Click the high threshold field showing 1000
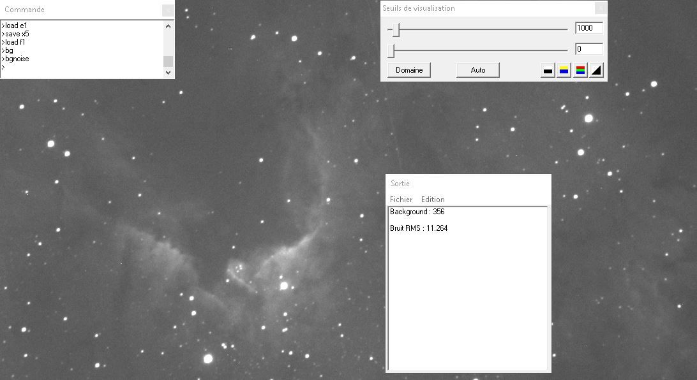Viewport: 697px width, 380px height. [x=588, y=28]
